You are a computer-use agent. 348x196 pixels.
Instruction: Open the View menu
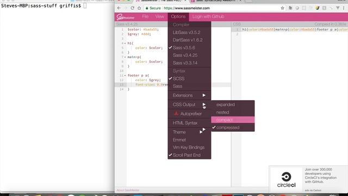159,16
